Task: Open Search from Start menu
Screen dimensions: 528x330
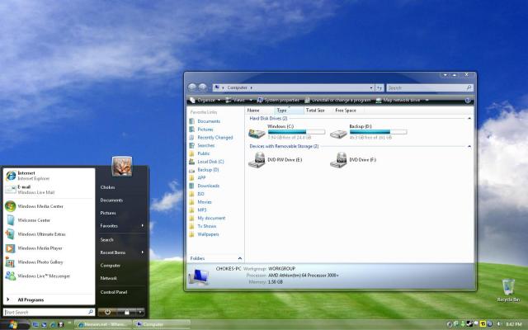Action: coord(106,240)
